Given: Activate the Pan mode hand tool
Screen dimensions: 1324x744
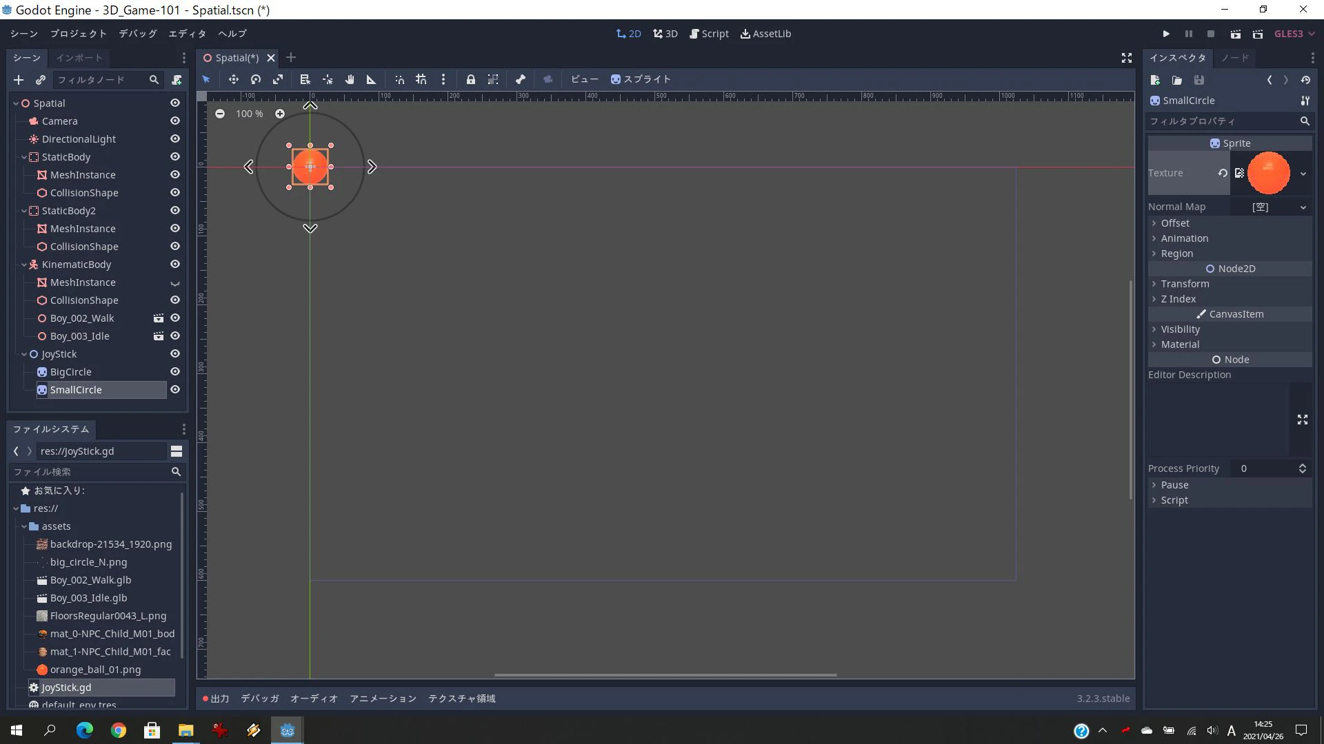Looking at the screenshot, I should coord(350,79).
